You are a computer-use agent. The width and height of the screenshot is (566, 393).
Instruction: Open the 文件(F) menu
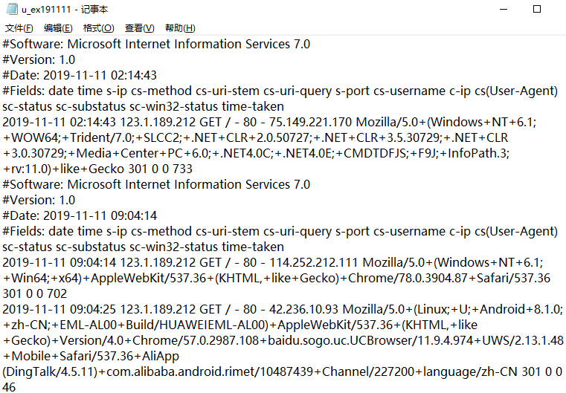(x=19, y=28)
